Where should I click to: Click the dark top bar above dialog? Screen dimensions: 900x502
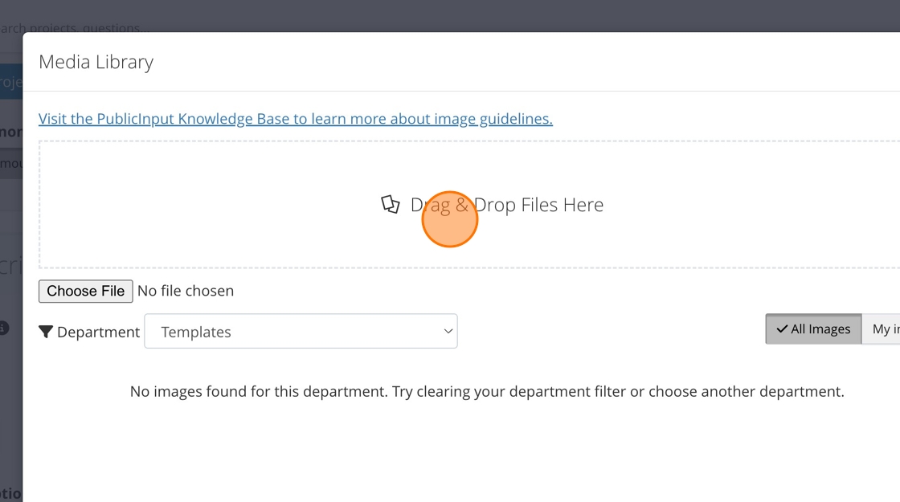coord(482,14)
